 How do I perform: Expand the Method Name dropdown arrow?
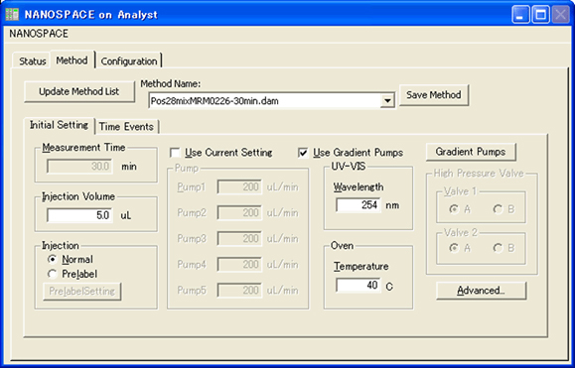tap(387, 101)
